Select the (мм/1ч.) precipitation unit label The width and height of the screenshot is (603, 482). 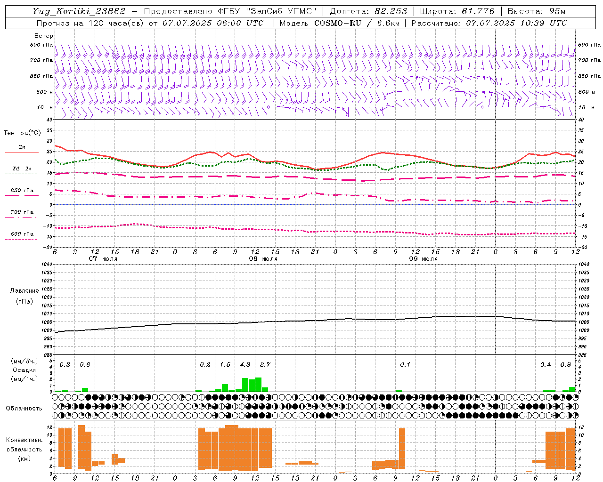[24, 379]
